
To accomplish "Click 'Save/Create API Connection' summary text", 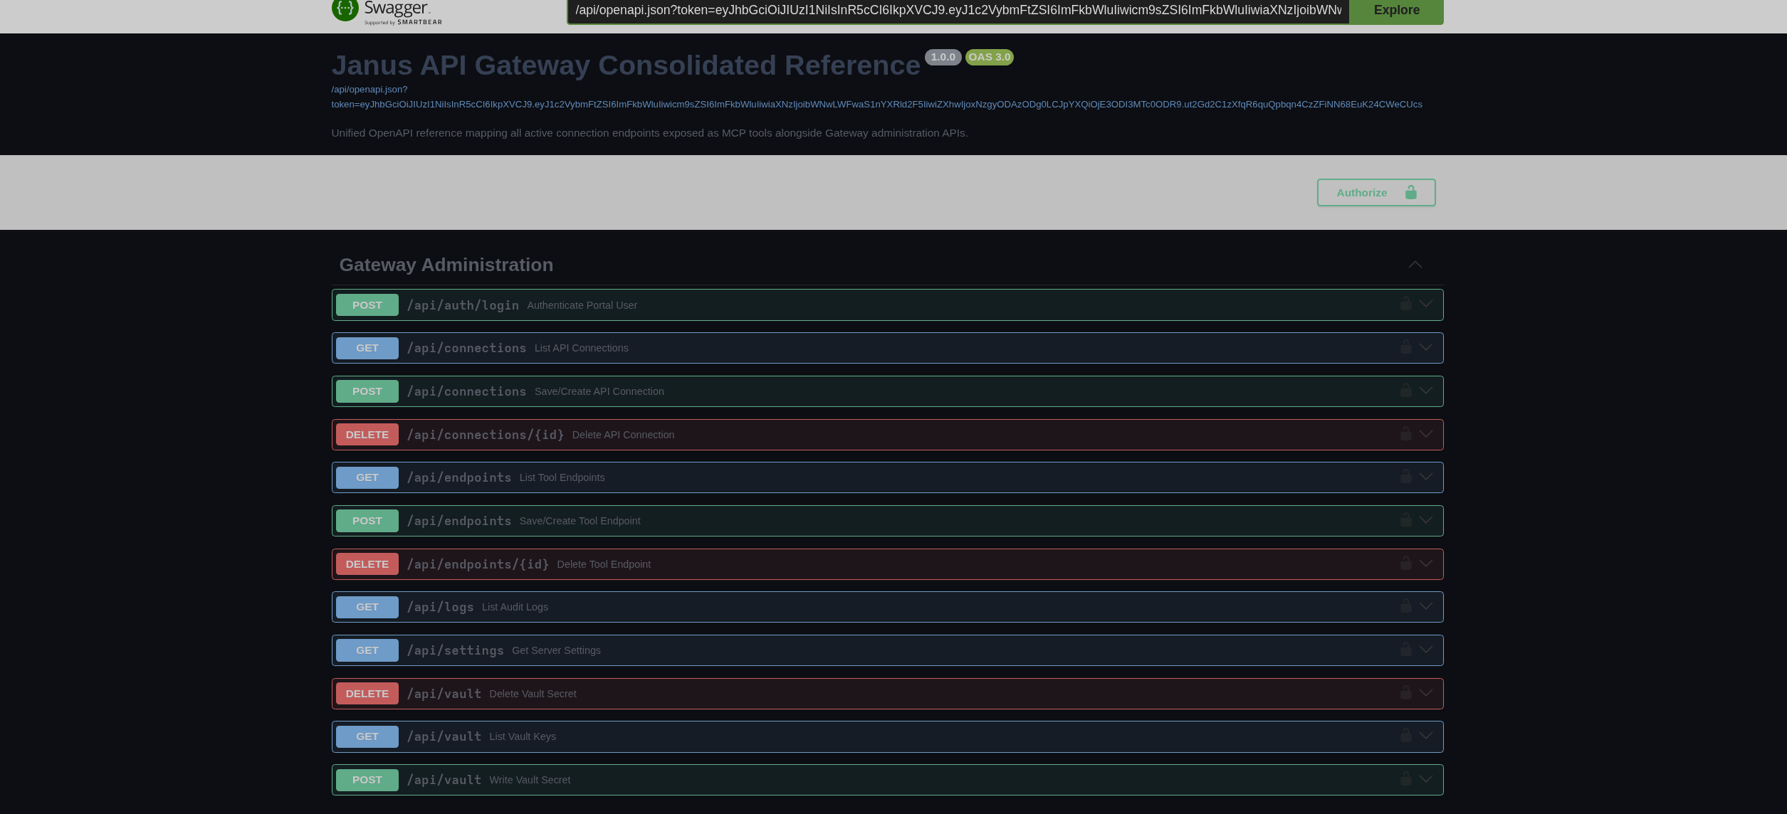I will tap(599, 391).
